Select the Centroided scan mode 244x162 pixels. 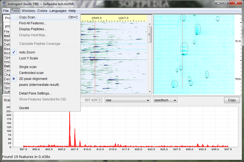[46, 73]
